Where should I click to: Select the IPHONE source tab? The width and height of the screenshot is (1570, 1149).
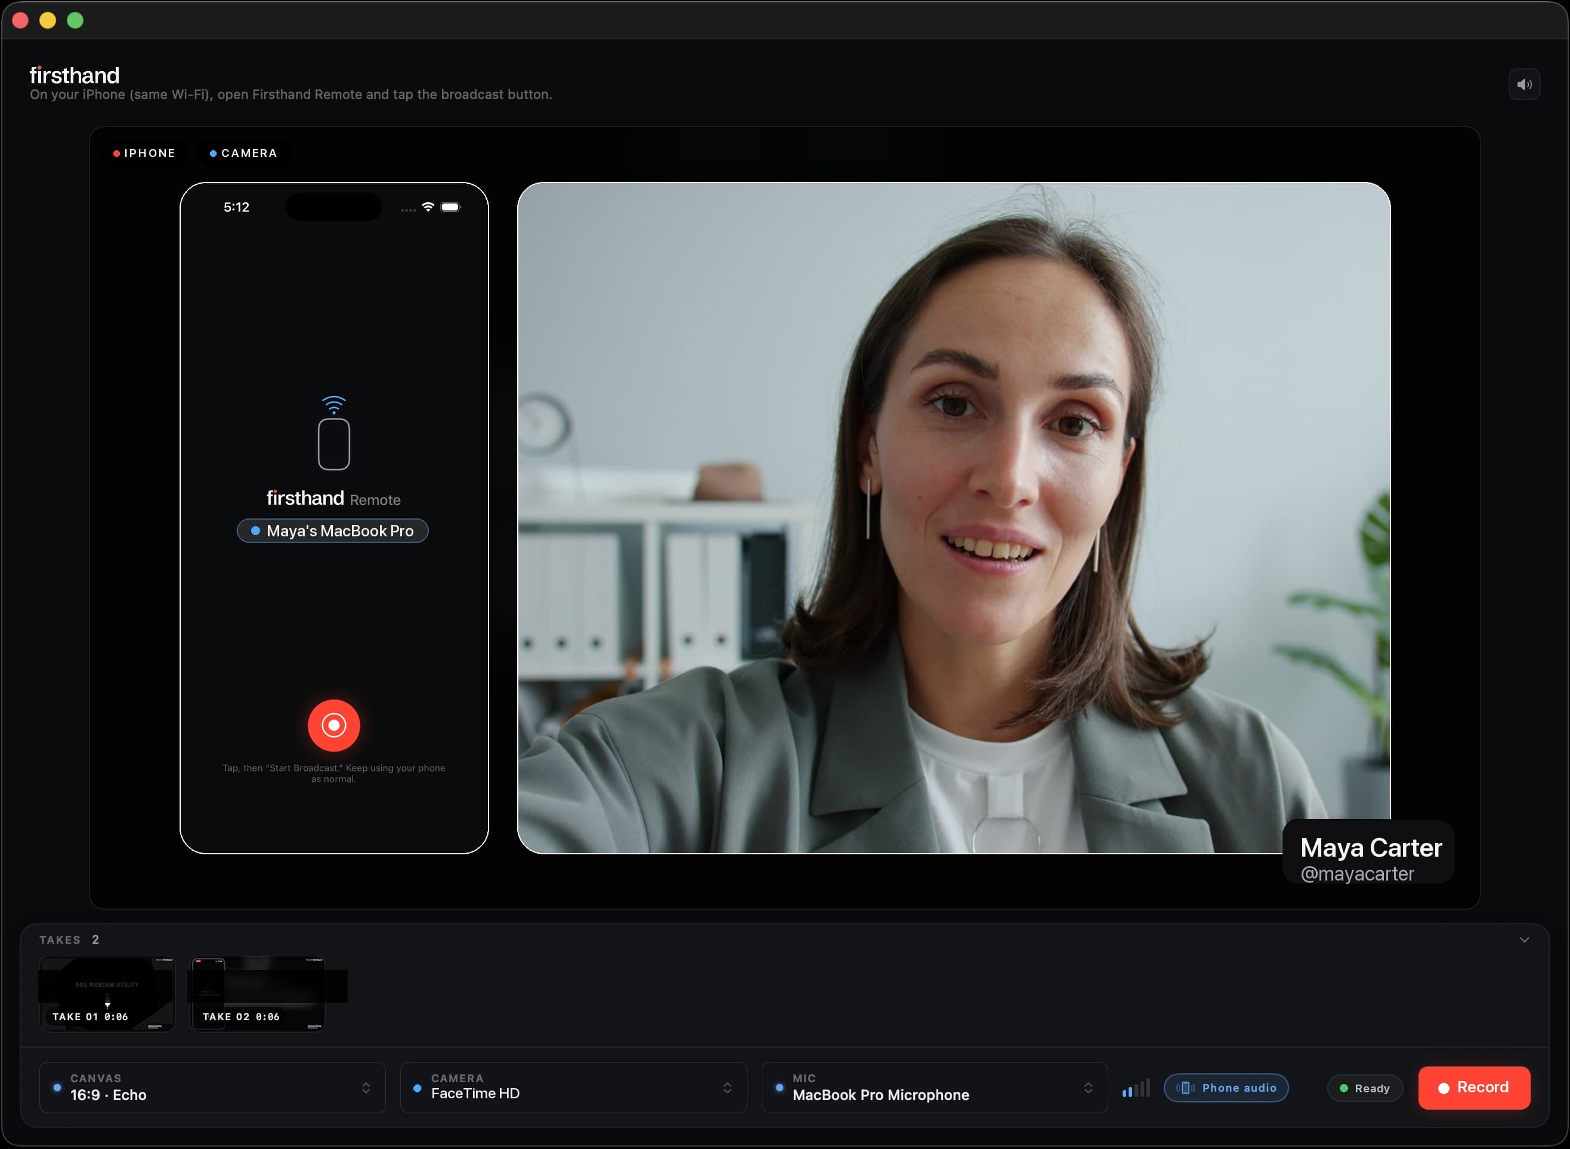[x=144, y=153]
